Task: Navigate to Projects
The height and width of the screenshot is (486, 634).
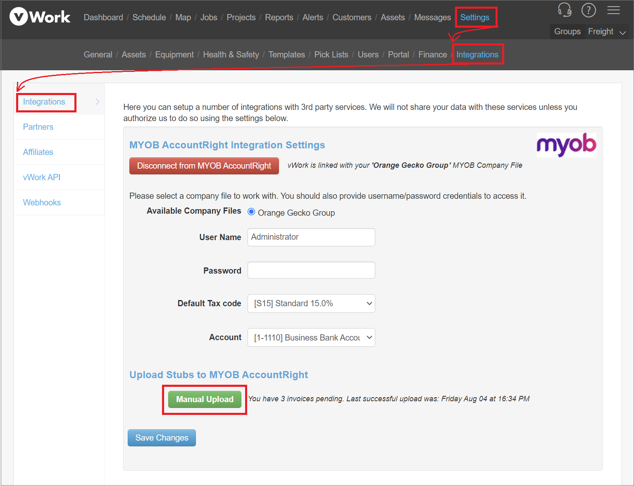Action: click(x=241, y=17)
